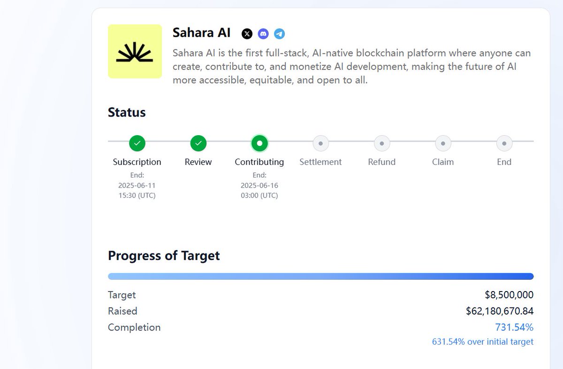Image resolution: width=563 pixels, height=369 pixels.
Task: Click the Contributing end date text
Action: [259, 185]
